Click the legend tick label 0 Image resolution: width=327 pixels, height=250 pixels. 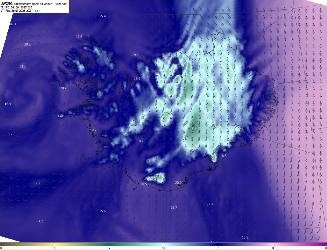pos(1,248)
